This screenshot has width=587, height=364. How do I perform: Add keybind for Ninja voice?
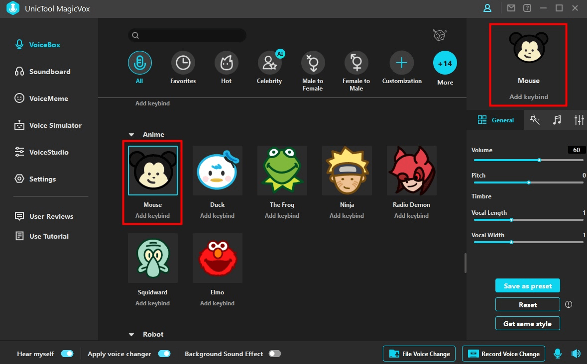pyautogui.click(x=347, y=216)
